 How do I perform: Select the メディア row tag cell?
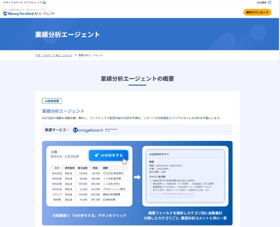(57, 194)
